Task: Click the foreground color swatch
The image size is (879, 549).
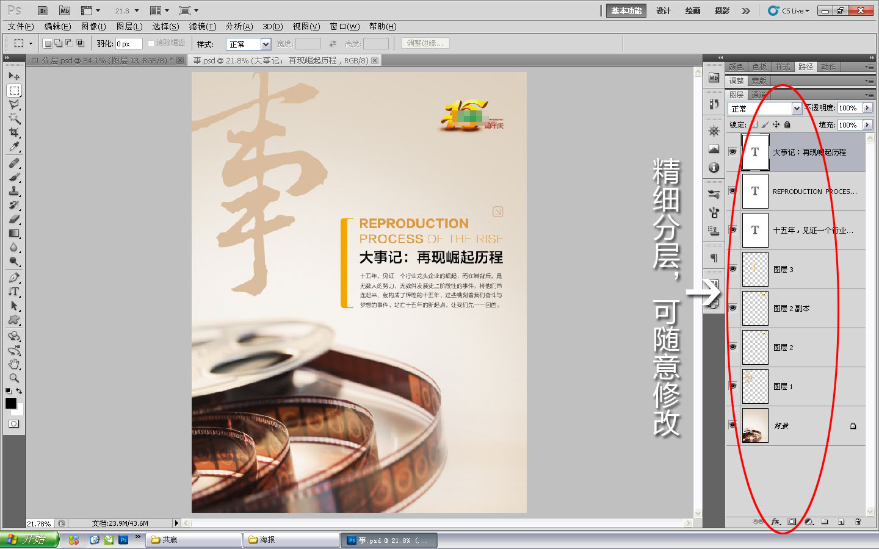Action: coord(11,403)
